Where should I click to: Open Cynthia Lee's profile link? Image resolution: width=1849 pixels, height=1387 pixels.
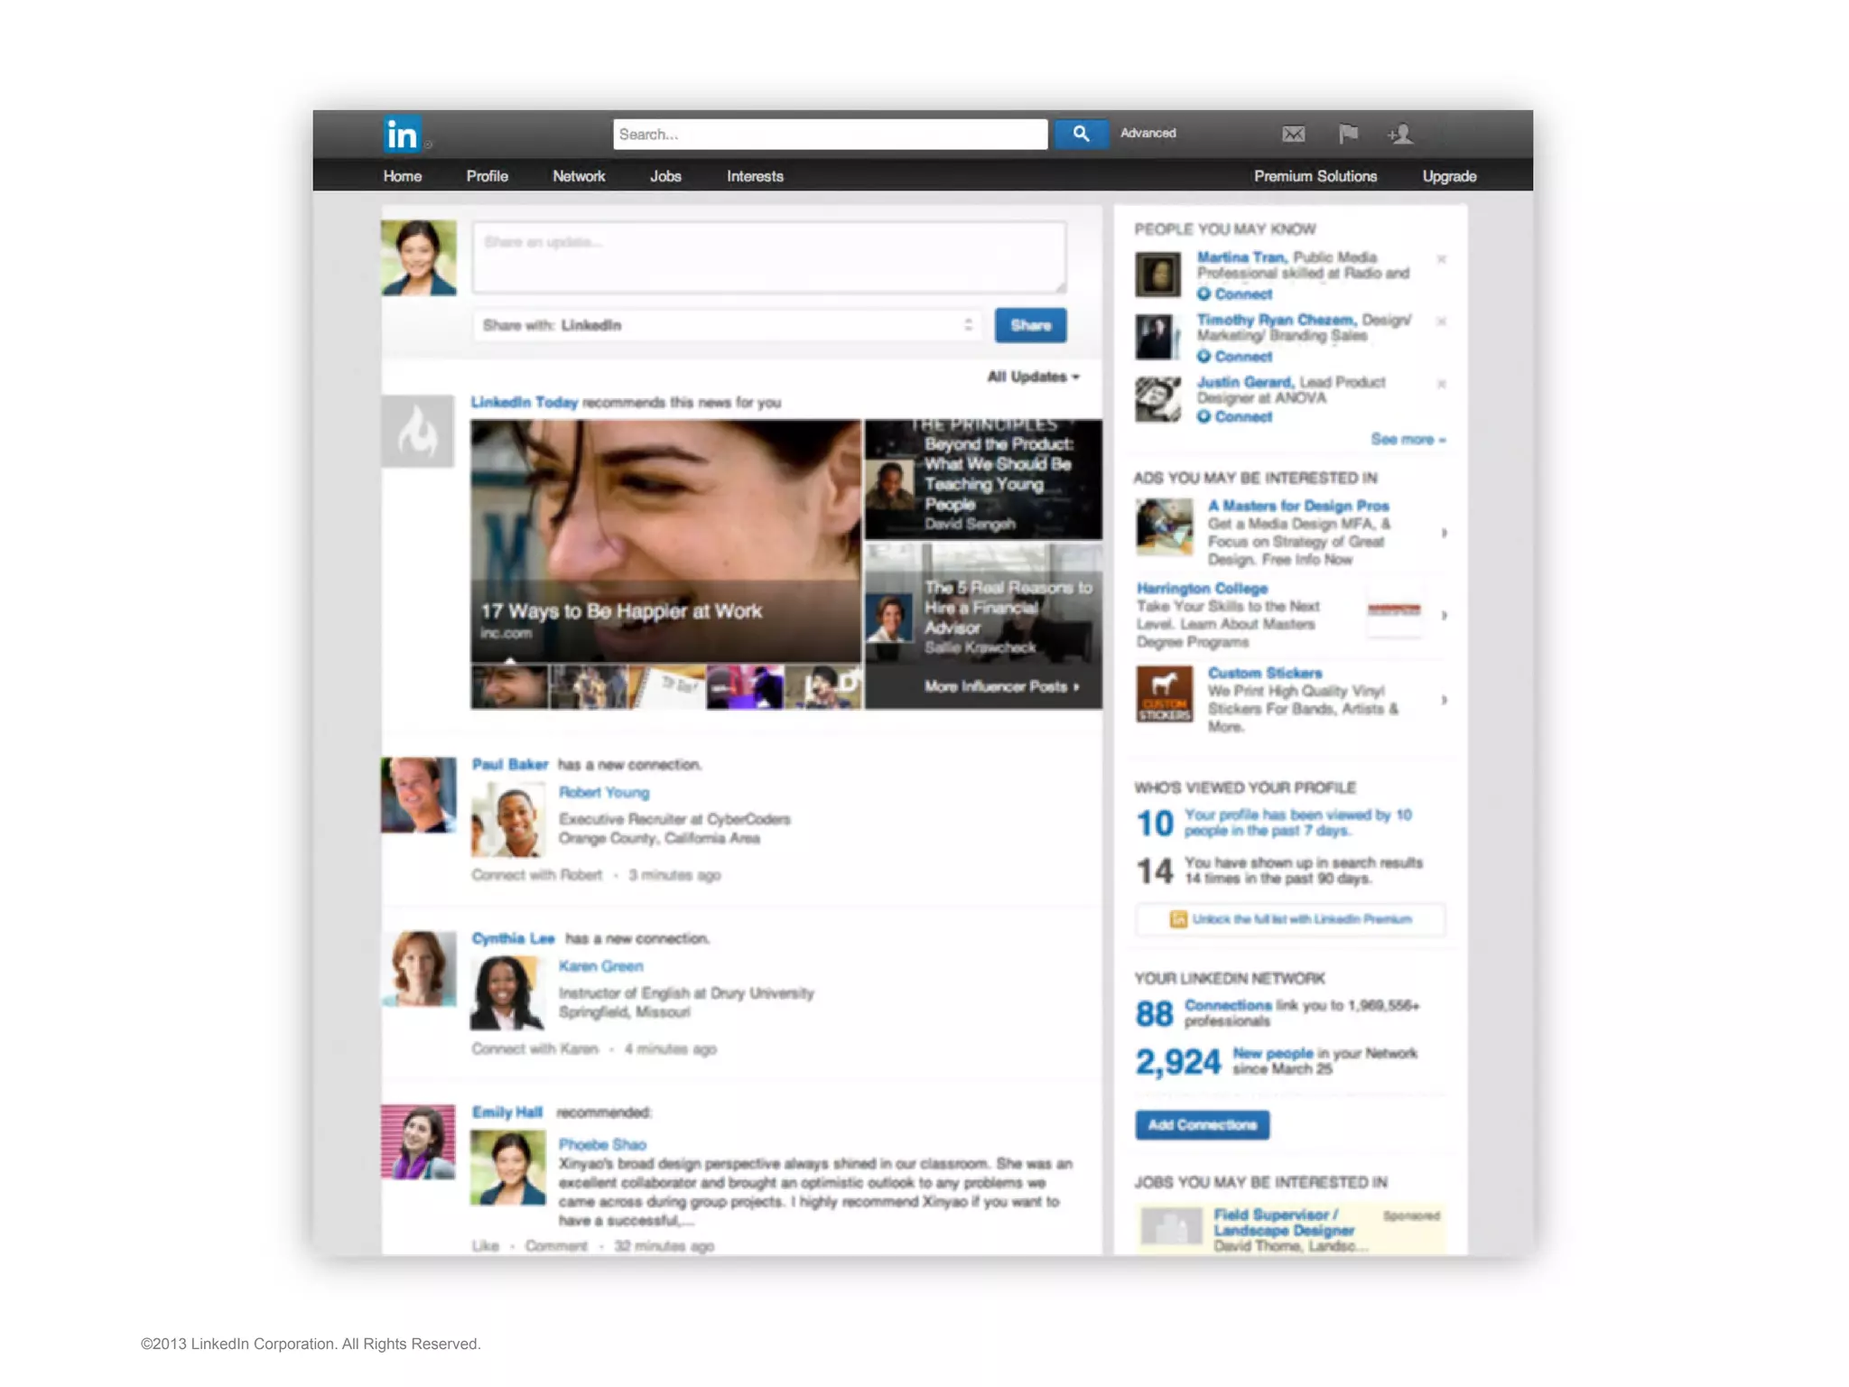pyautogui.click(x=513, y=938)
